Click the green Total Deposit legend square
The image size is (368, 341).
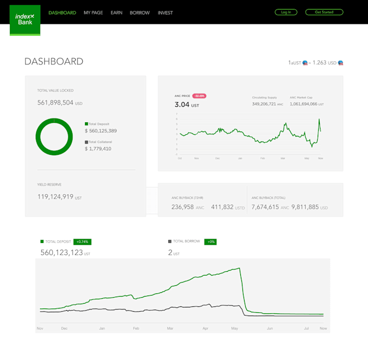click(x=87, y=124)
